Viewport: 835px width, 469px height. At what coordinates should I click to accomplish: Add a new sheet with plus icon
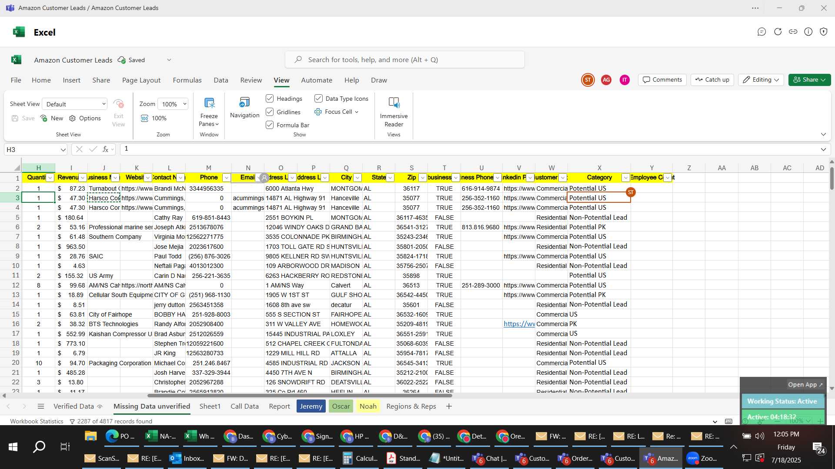(449, 406)
